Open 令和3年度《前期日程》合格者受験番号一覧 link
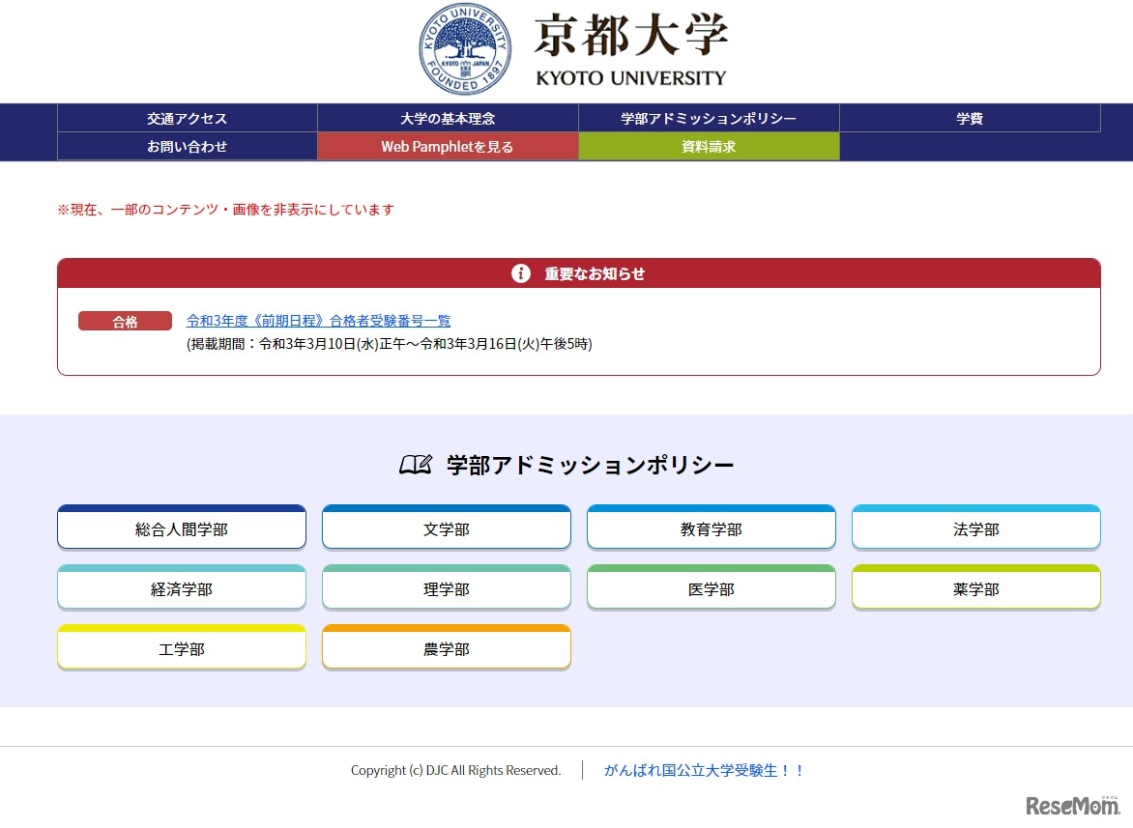The width and height of the screenshot is (1133, 828). (318, 321)
